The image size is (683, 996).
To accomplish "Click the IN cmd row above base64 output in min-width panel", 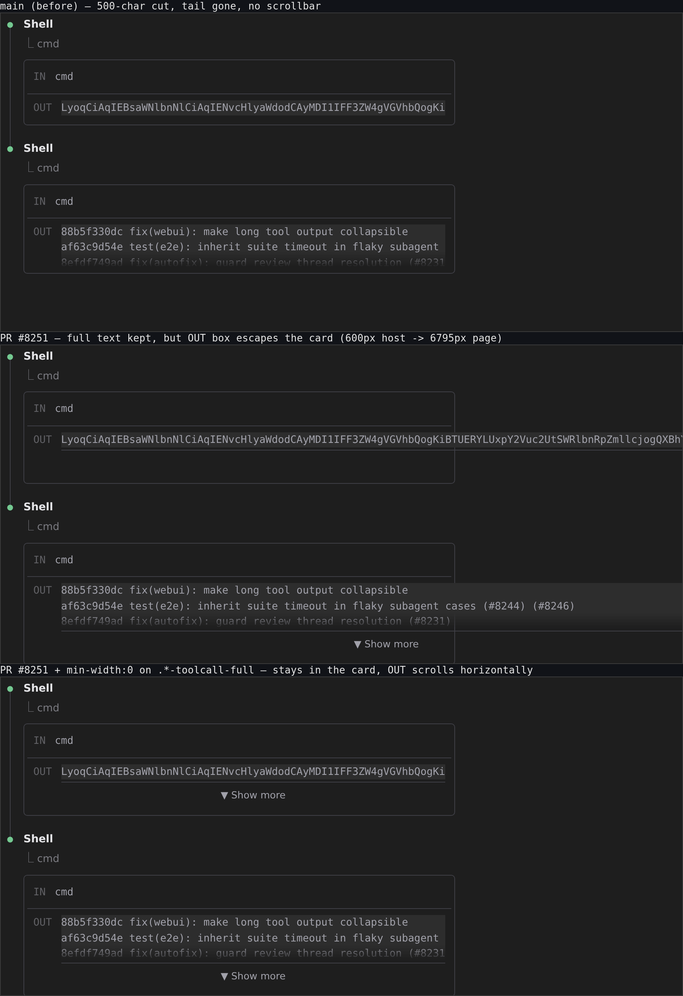I will click(239, 740).
